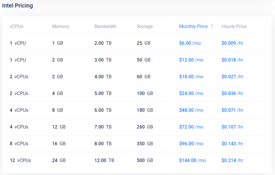This screenshot has height=175, width=275.
Task: Click the 12 vCPUs cell
Action: 20,161
